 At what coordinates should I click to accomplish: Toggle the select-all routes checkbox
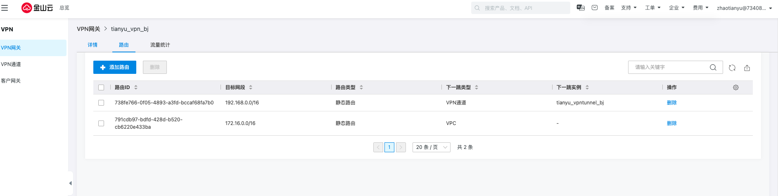pos(101,87)
